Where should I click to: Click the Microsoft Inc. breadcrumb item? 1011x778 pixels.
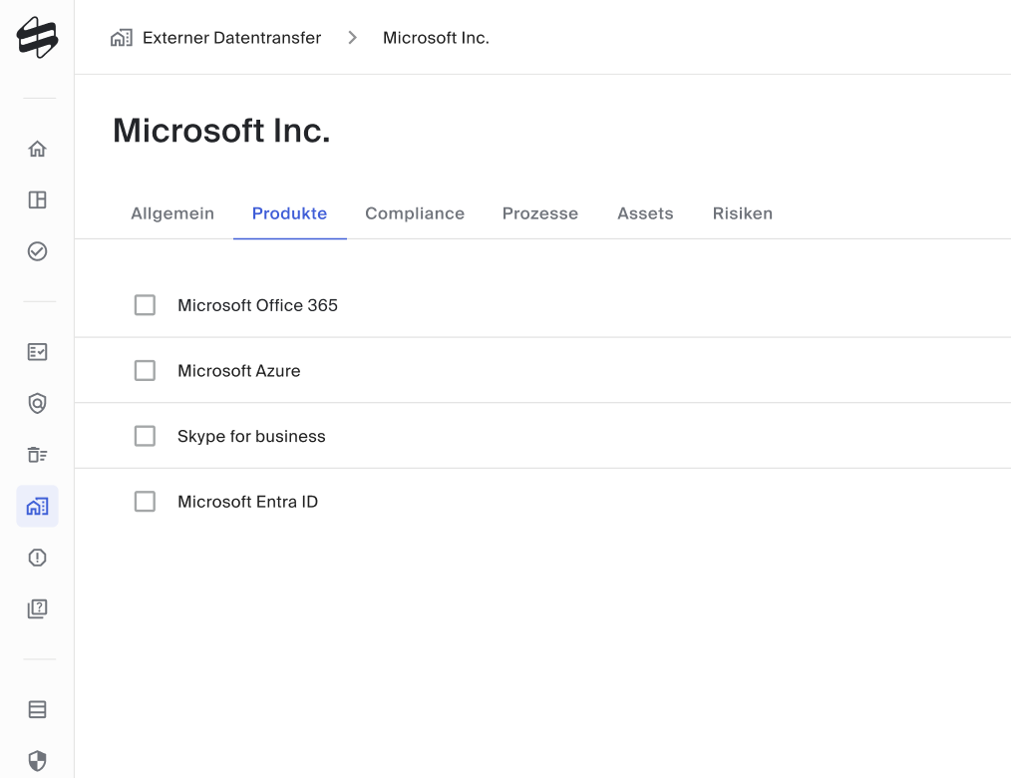(x=436, y=38)
